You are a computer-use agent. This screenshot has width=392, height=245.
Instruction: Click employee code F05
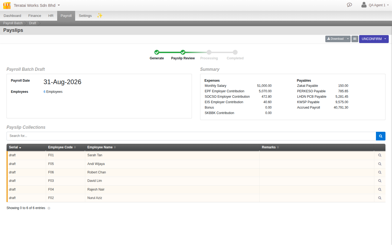[51, 164]
